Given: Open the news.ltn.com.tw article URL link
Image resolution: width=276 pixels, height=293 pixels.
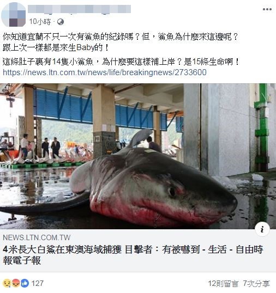Looking at the screenshot, I should pyautogui.click(x=105, y=72).
